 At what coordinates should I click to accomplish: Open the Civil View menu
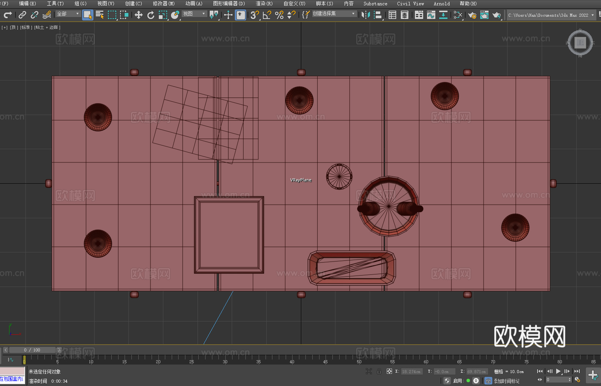tap(410, 3)
